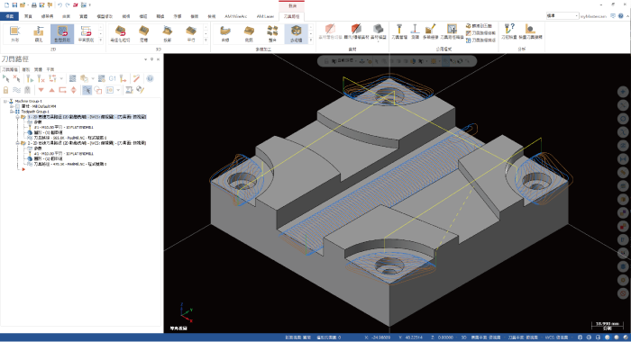This screenshot has height=342, width=631.
Task: Post selected operations with the G1 icon
Action: pyautogui.click(x=113, y=78)
